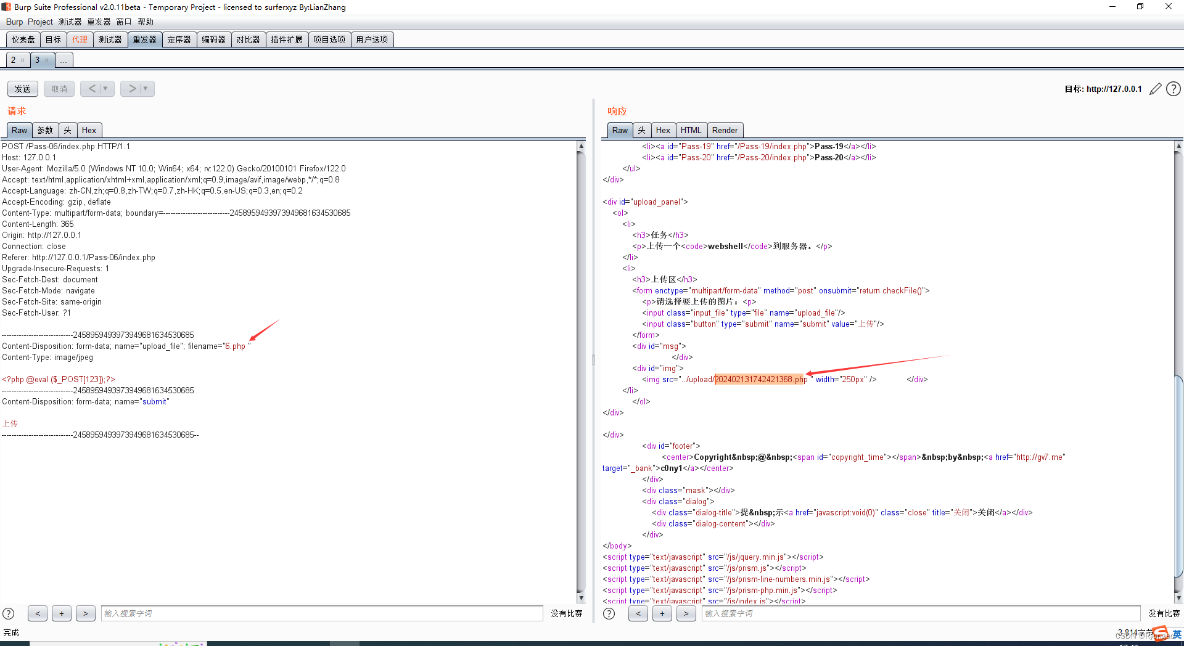Open the back history dropdown arrow
The image size is (1184, 646).
(x=106, y=89)
